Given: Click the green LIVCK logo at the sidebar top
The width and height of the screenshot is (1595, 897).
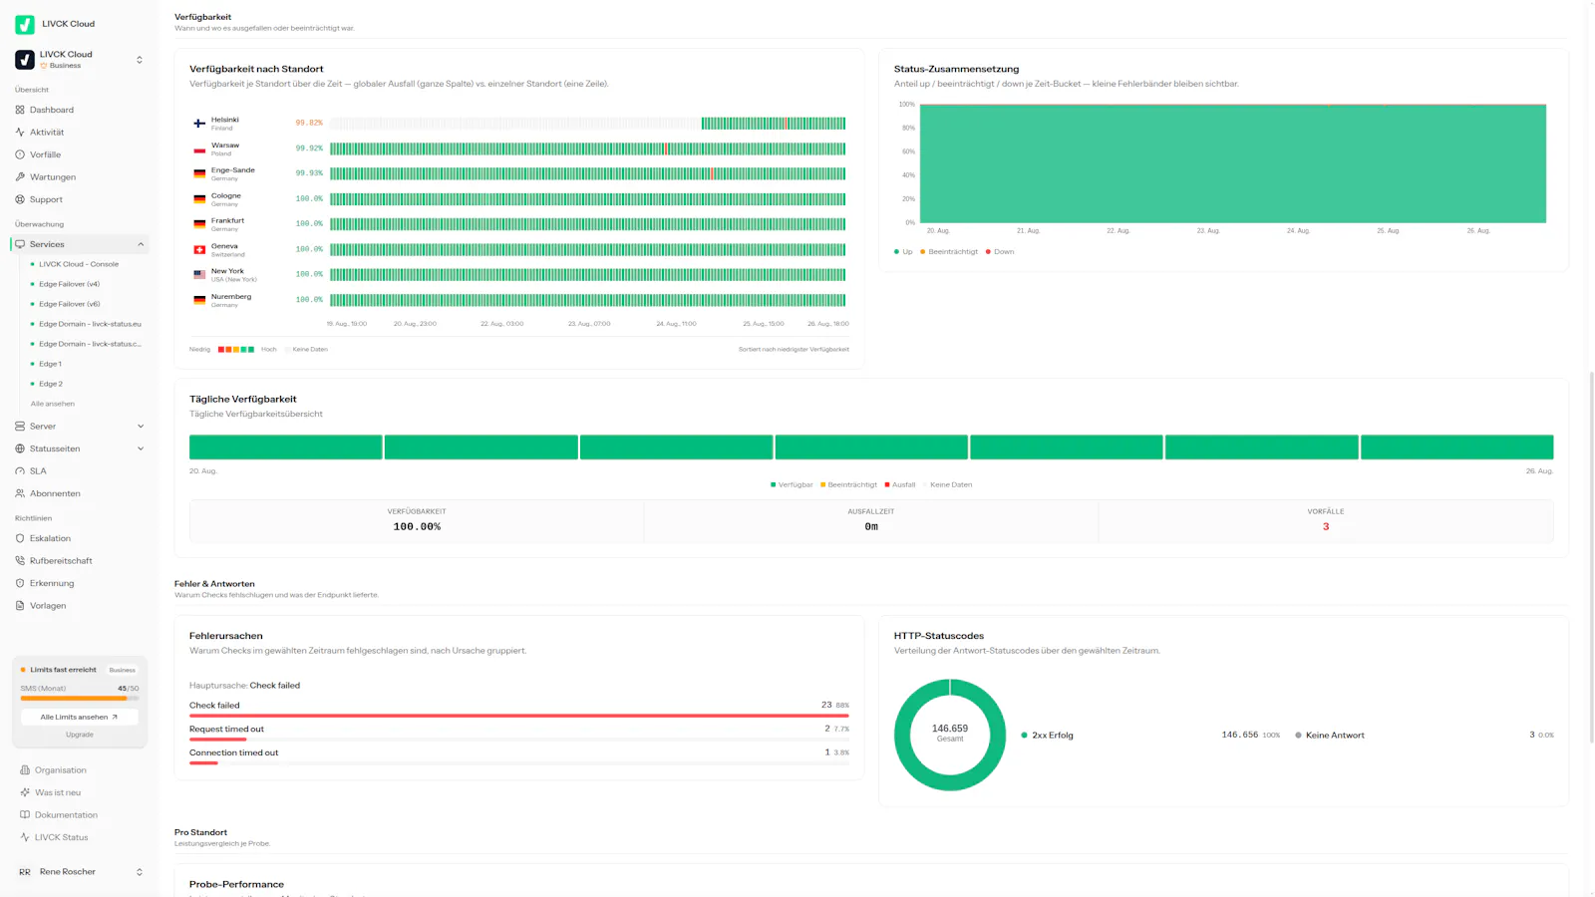Looking at the screenshot, I should pyautogui.click(x=25, y=24).
